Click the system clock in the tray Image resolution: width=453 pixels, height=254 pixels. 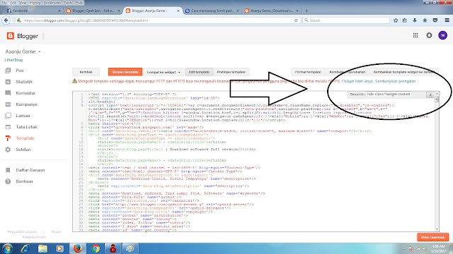pos(439,248)
